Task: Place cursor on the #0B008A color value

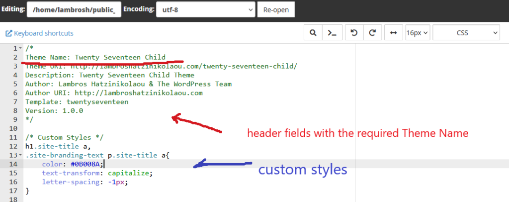Action: tap(86, 164)
